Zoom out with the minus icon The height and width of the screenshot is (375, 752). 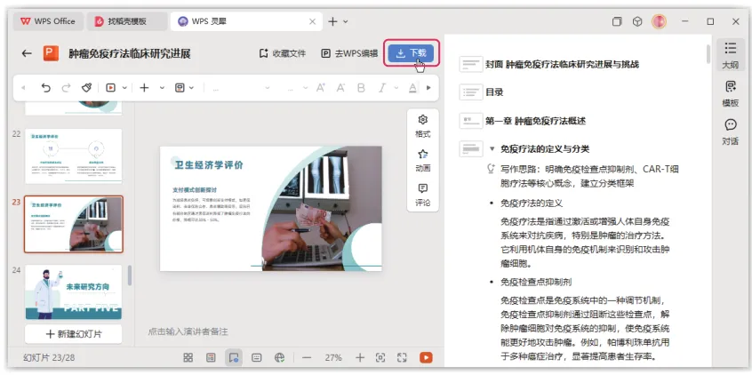[307, 358]
